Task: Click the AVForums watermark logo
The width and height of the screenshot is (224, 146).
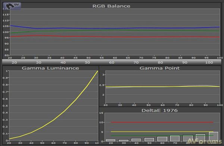Action: (x=204, y=141)
